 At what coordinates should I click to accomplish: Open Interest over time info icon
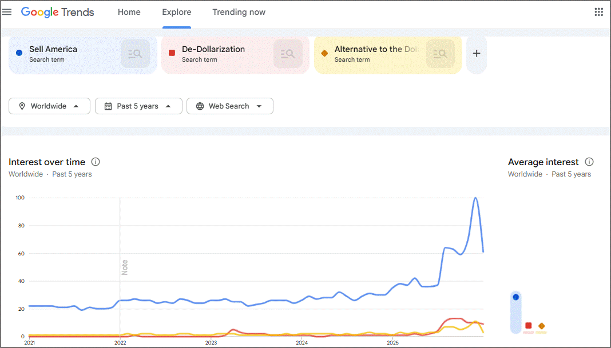click(x=96, y=162)
